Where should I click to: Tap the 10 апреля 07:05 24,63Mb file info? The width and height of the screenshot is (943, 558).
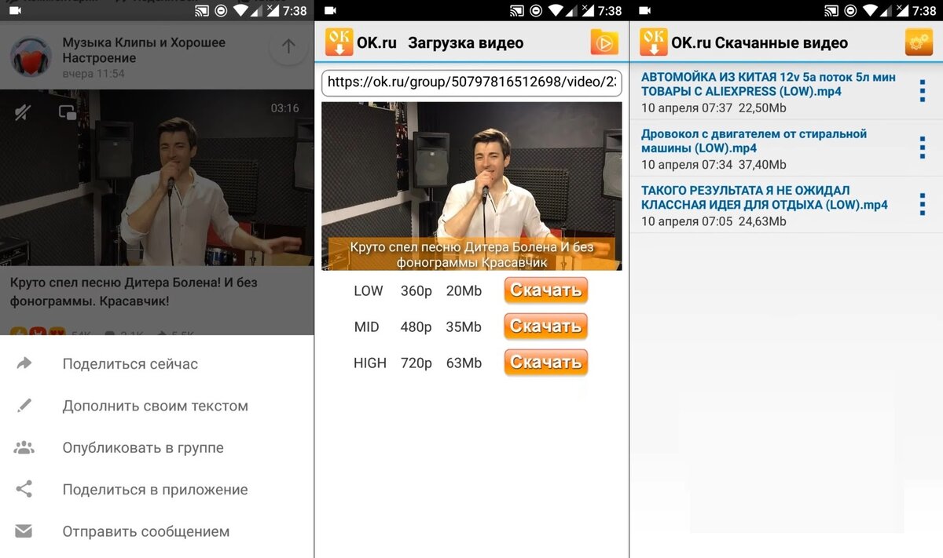pyautogui.click(x=714, y=221)
